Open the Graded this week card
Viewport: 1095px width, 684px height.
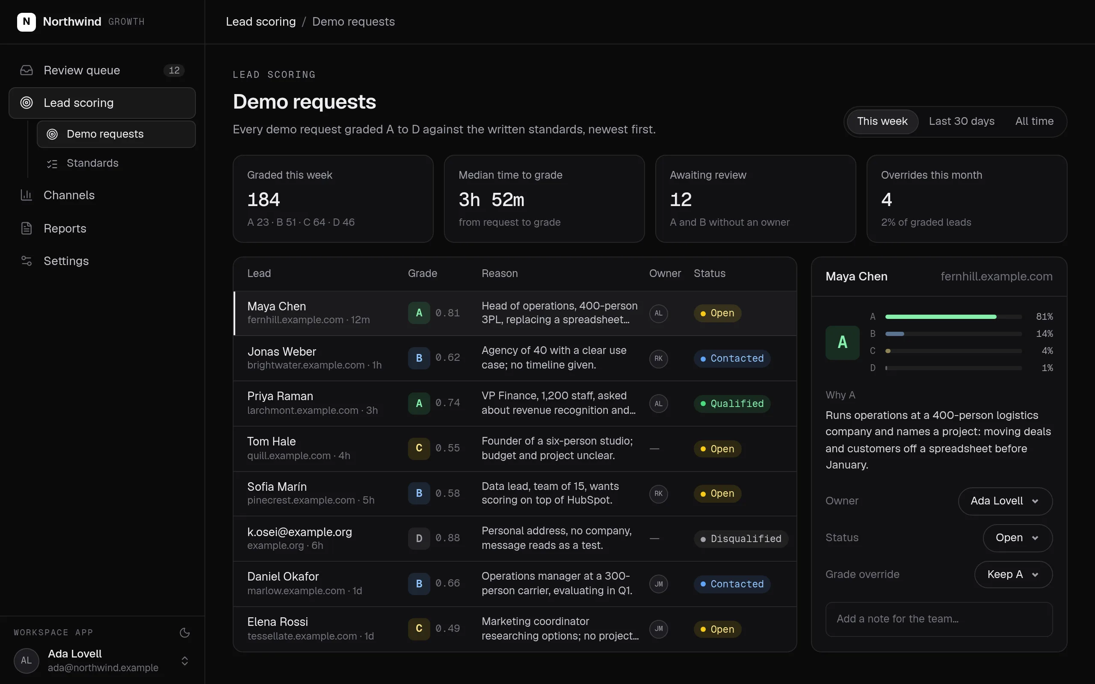click(333, 199)
